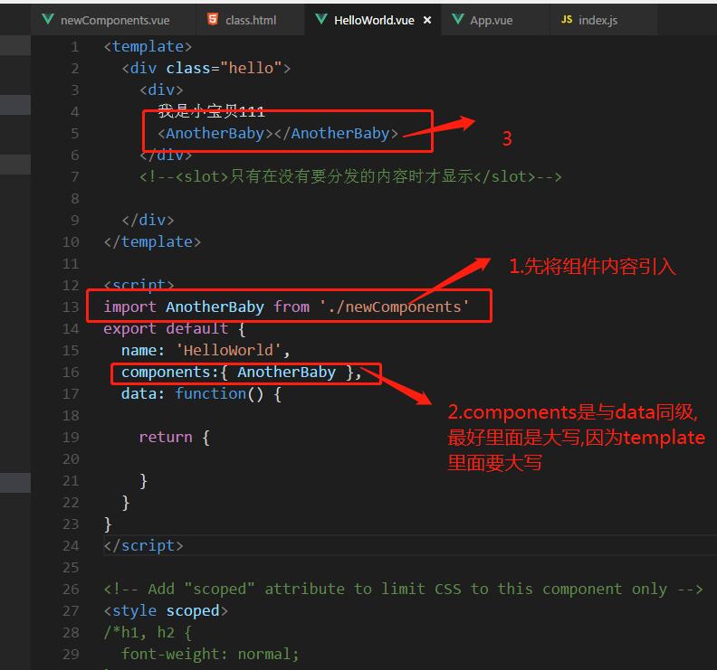Click the opening AnotherBaby tag on line 5
The height and width of the screenshot is (670, 717).
215,133
